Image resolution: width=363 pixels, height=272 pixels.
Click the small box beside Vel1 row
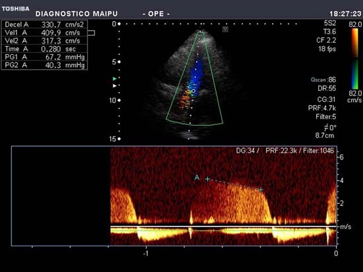coord(91,33)
